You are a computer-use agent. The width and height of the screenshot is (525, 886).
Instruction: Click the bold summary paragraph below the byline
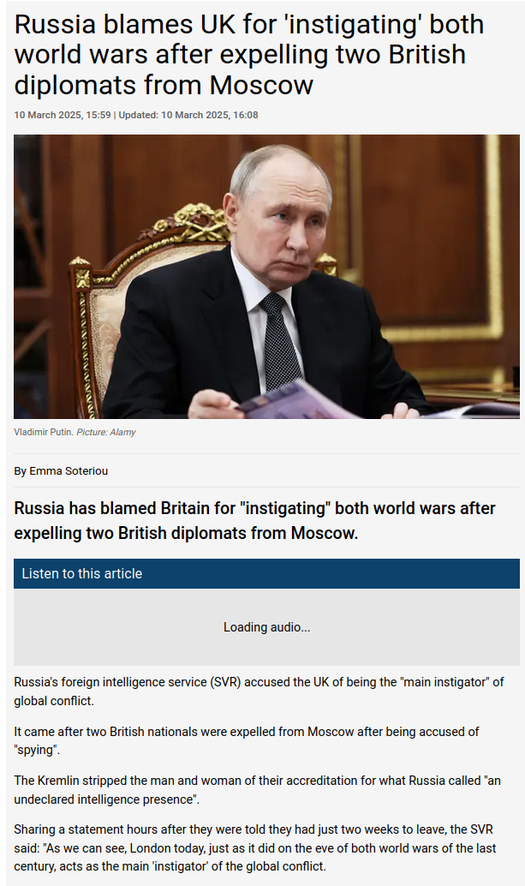click(x=254, y=520)
